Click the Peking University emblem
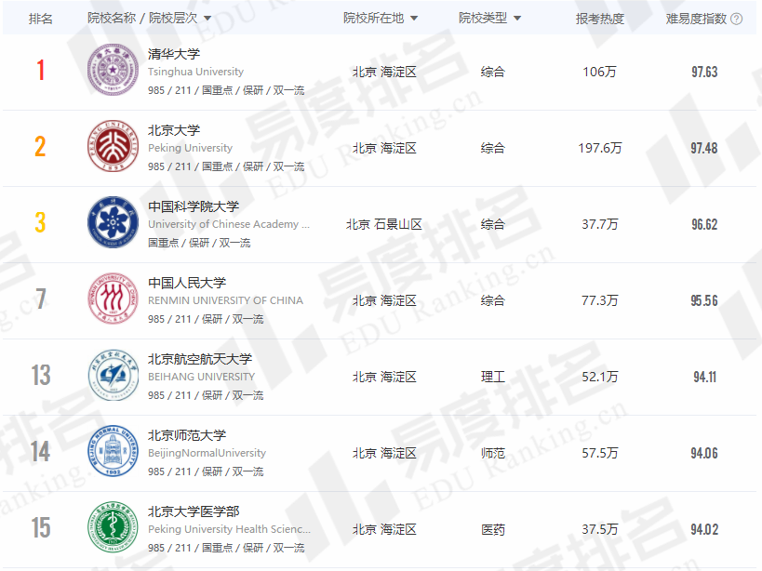Viewport: 762px width, 571px height. [114, 147]
